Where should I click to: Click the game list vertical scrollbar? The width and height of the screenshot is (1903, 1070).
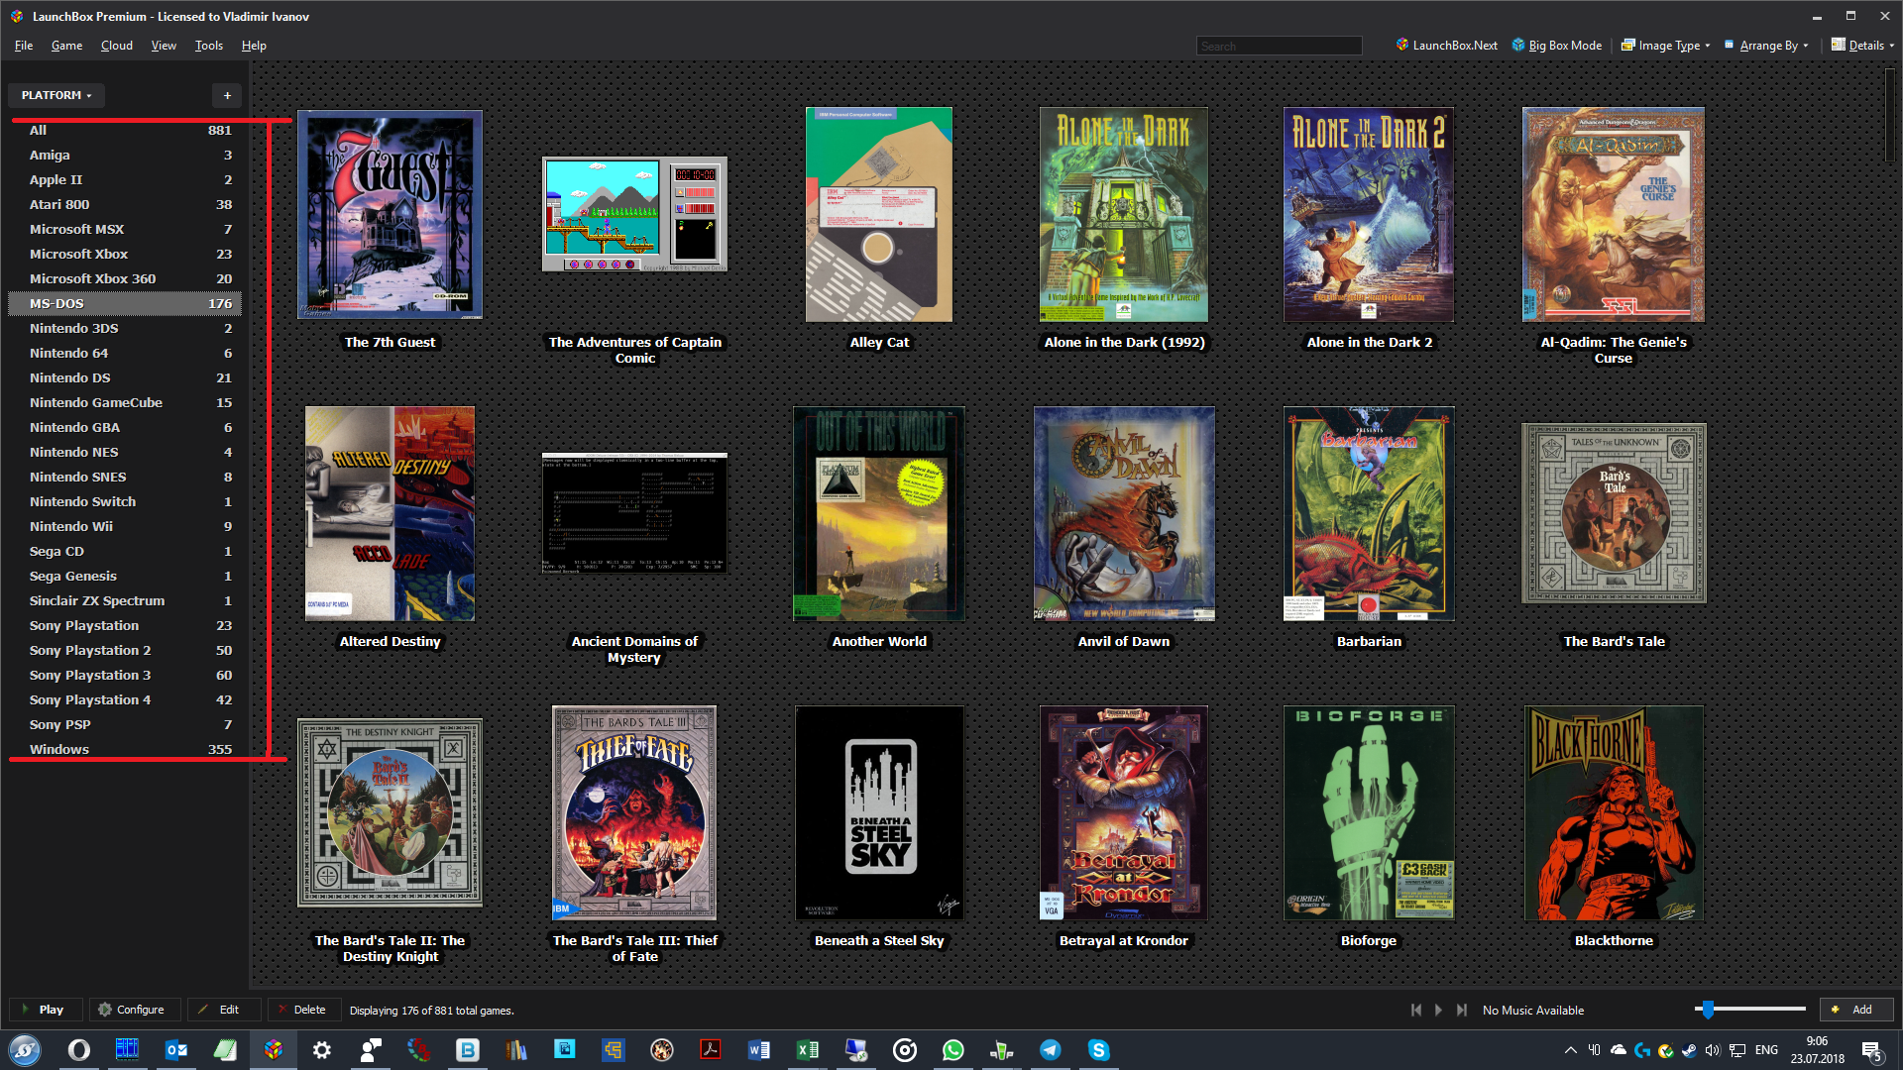[1890, 114]
